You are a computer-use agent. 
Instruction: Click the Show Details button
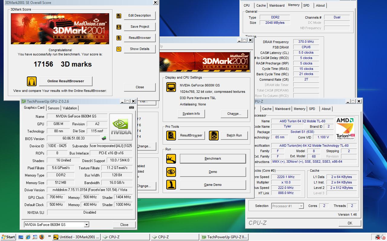coord(140,49)
